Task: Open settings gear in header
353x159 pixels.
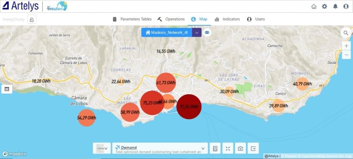Action: [x=324, y=6]
